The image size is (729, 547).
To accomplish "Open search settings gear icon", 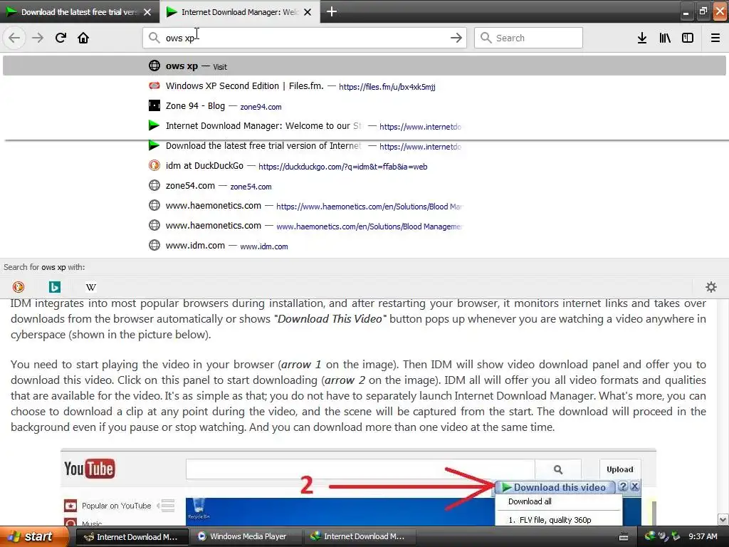I will point(711,287).
